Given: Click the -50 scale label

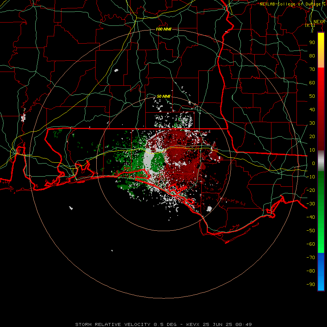Looking at the screenshot, I should (x=311, y=231).
